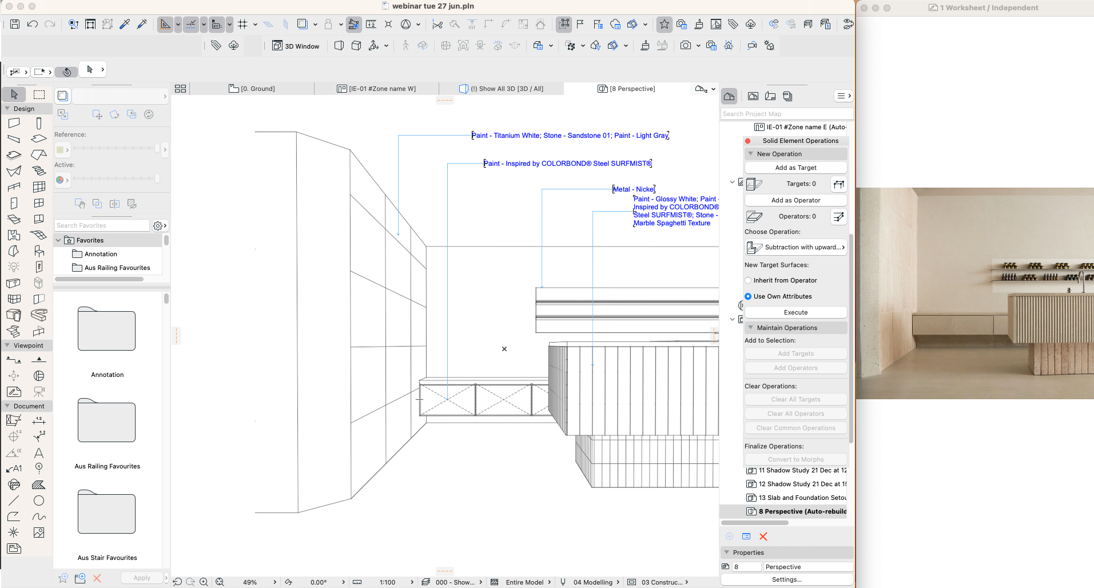The width and height of the screenshot is (1094, 588).
Task: Select the Column tool in the Design toolbox
Action: click(39, 122)
